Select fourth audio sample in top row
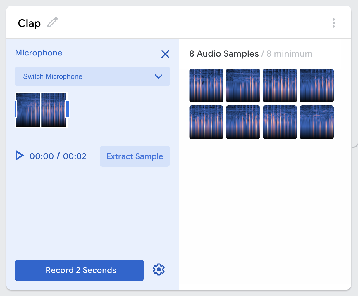 click(x=317, y=85)
